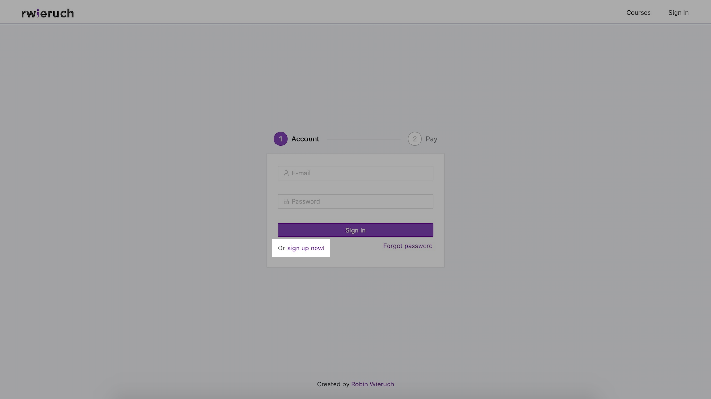Select step 2 Pay circle

tap(414, 139)
